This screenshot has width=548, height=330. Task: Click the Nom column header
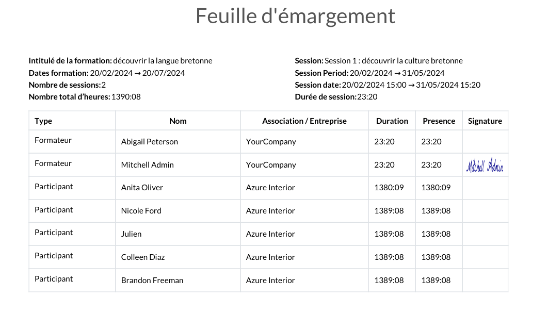tap(178, 121)
